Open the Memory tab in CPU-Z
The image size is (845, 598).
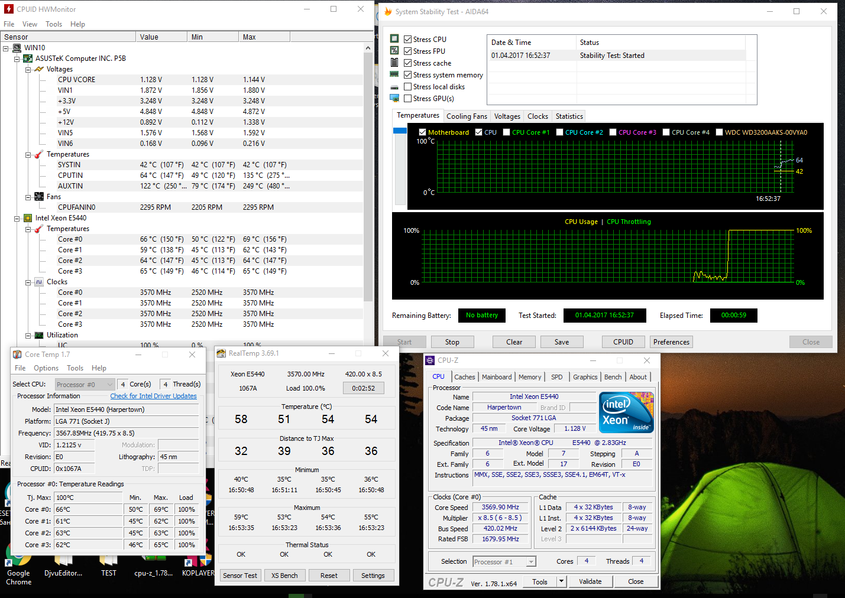tap(530, 377)
